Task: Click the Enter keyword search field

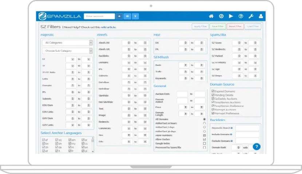Action: (99, 16)
